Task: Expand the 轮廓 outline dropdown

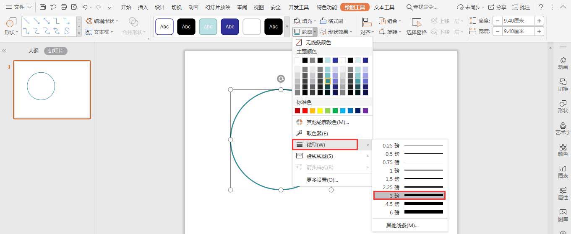Action: [x=315, y=32]
